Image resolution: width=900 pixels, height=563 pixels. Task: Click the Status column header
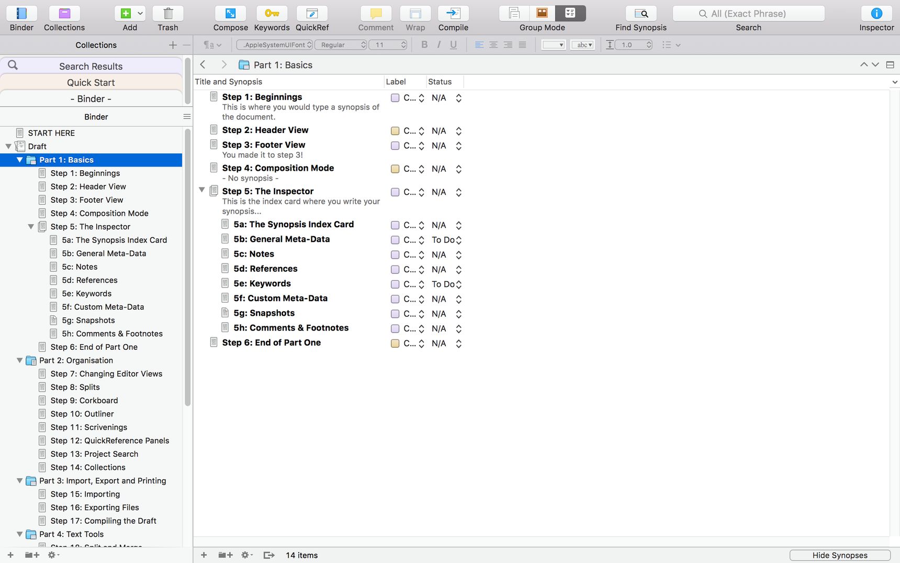(x=444, y=82)
